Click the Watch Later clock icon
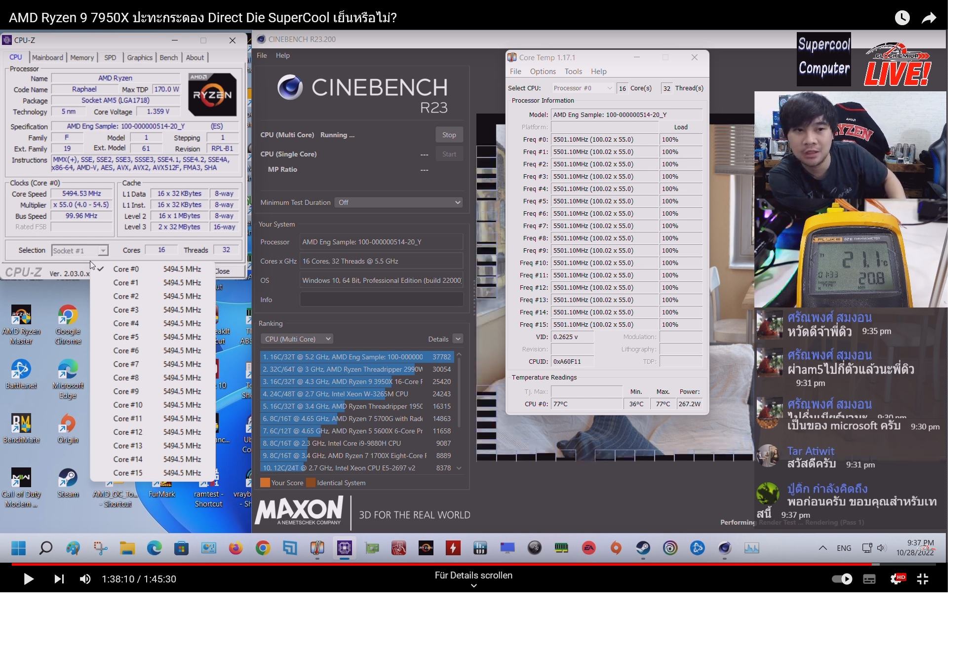 (x=902, y=18)
